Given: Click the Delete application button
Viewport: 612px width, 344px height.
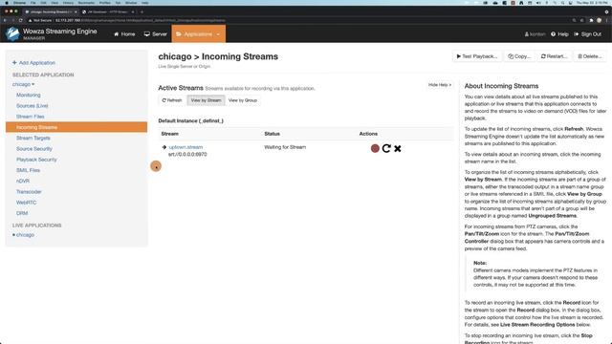Looking at the screenshot, I should (589, 56).
